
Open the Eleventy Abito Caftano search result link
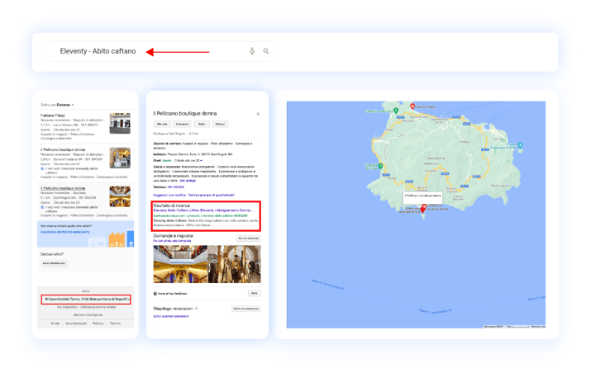[x=203, y=210]
